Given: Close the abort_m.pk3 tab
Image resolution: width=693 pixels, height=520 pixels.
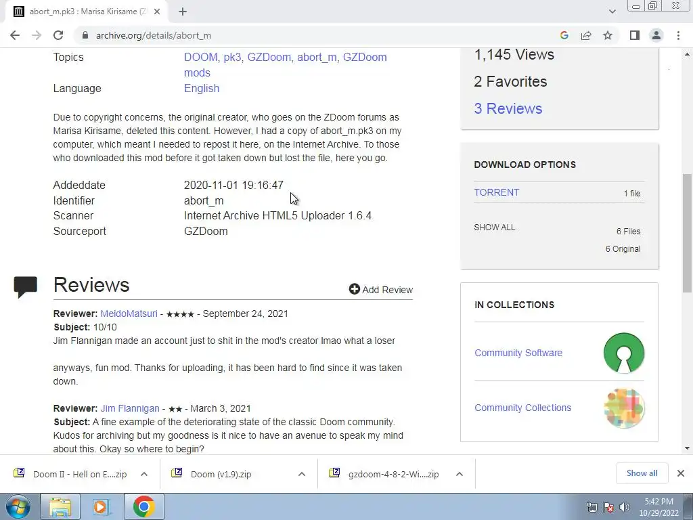Looking at the screenshot, I should tap(157, 12).
